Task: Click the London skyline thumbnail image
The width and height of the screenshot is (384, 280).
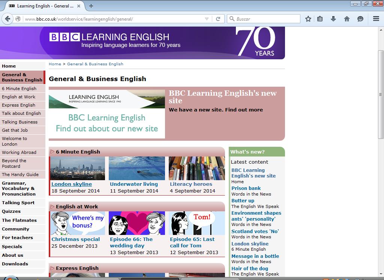Action: coord(78,168)
